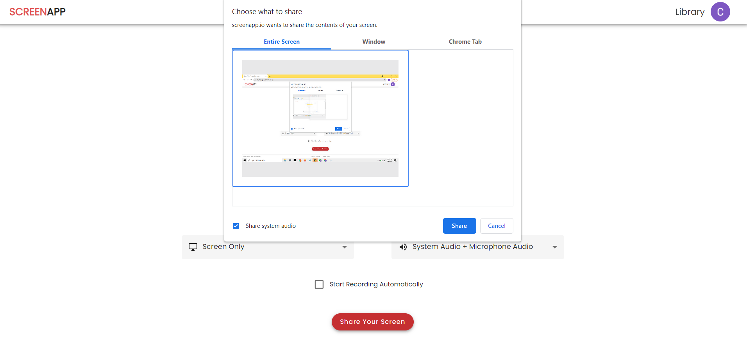This screenshot has height=341, width=747.
Task: Click the red Share Your Screen button
Action: point(372,322)
